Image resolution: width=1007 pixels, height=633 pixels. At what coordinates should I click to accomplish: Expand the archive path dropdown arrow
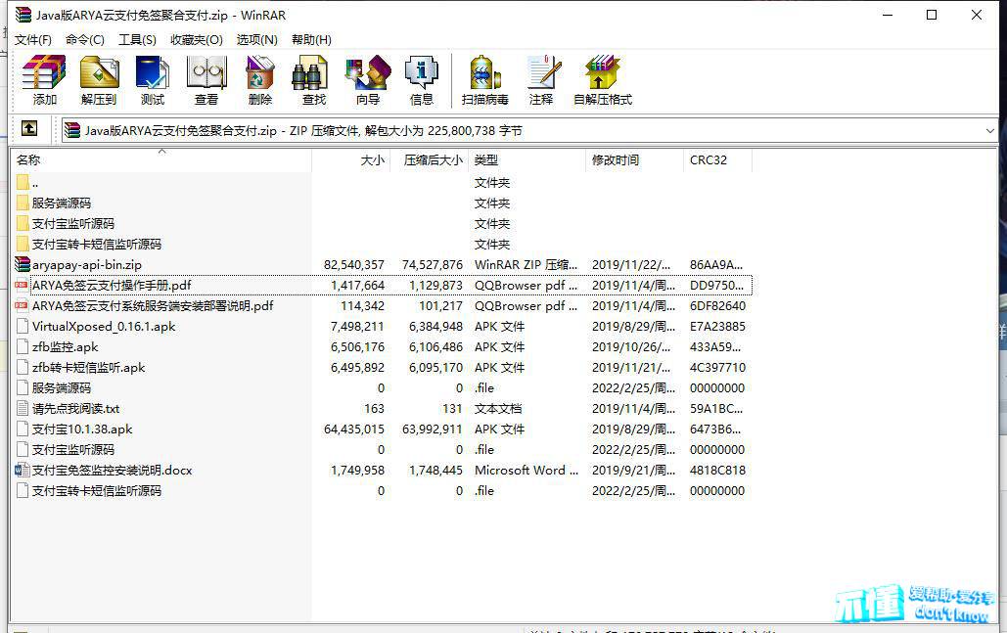989,131
